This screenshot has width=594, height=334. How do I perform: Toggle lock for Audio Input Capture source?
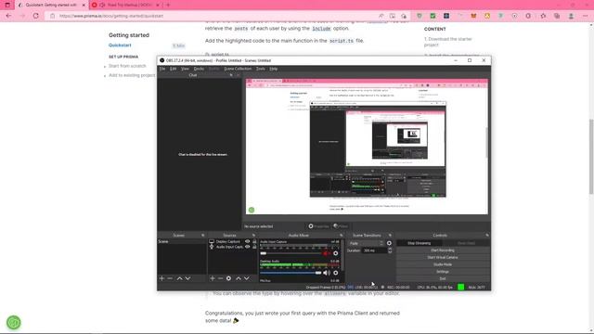pyautogui.click(x=254, y=247)
